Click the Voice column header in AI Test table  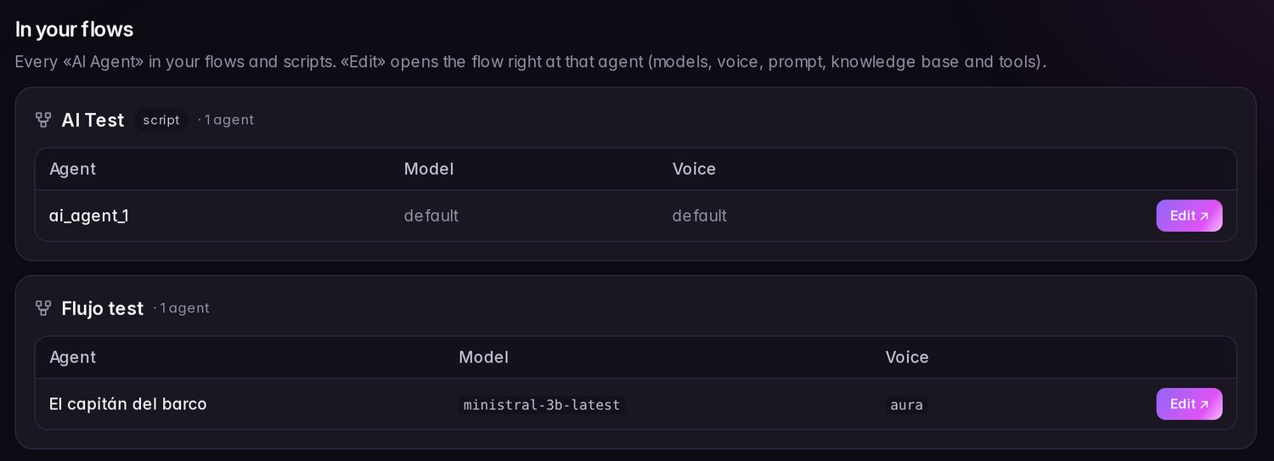pos(694,169)
